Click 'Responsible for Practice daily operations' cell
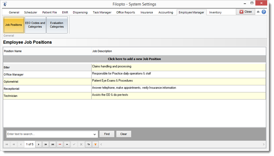The width and height of the screenshot is (274, 156). [179, 74]
